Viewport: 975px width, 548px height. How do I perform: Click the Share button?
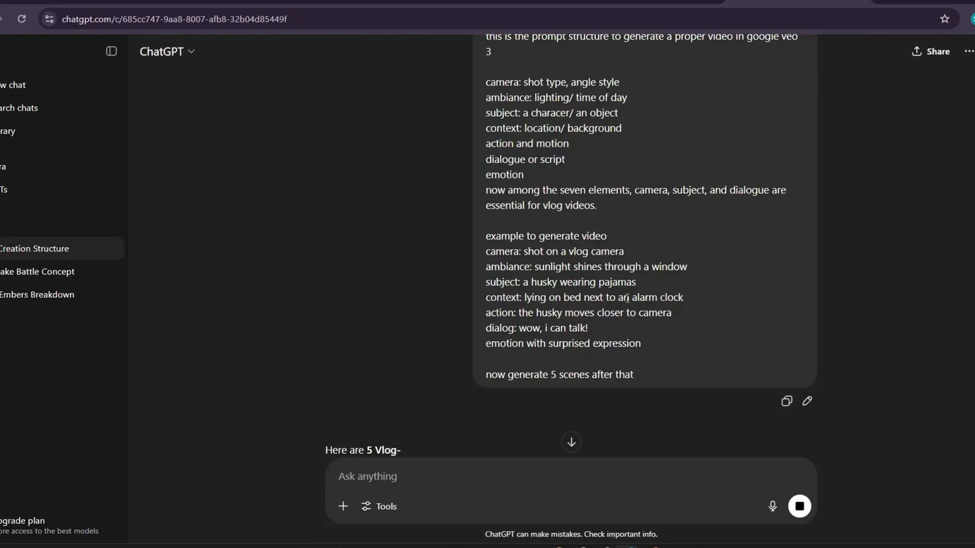tap(931, 52)
